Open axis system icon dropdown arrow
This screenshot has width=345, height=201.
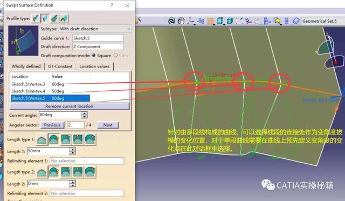(x=195, y=24)
